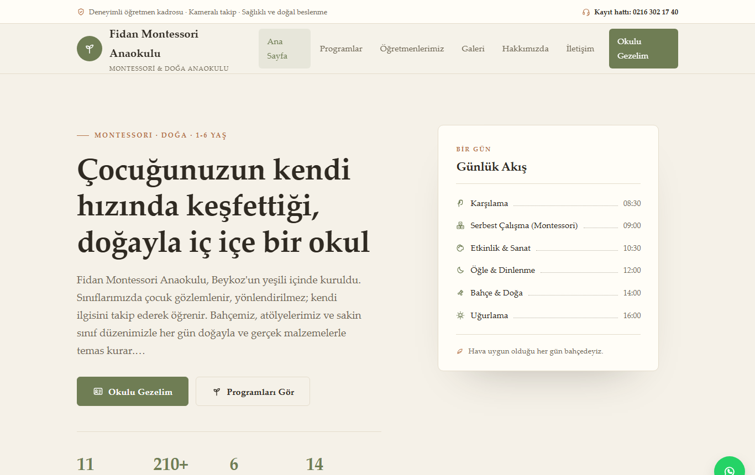The image size is (755, 475).
Task: Click the headset icon beside Kayıt hattı
Action: [x=586, y=12]
